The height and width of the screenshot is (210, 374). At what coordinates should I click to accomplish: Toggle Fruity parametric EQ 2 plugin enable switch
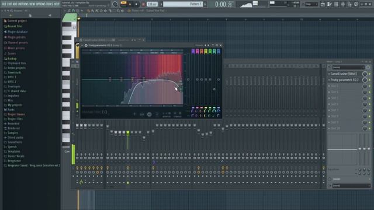[x=86, y=45]
